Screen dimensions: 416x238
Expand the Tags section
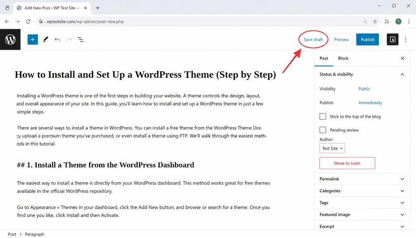coord(362,203)
